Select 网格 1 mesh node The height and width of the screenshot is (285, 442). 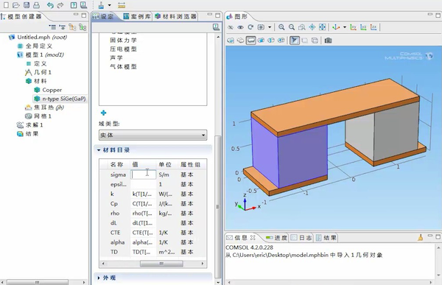[38, 116]
